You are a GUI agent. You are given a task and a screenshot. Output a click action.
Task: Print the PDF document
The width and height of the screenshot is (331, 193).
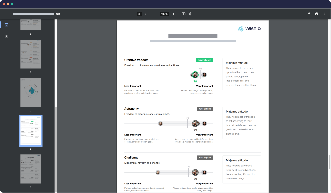point(317,14)
